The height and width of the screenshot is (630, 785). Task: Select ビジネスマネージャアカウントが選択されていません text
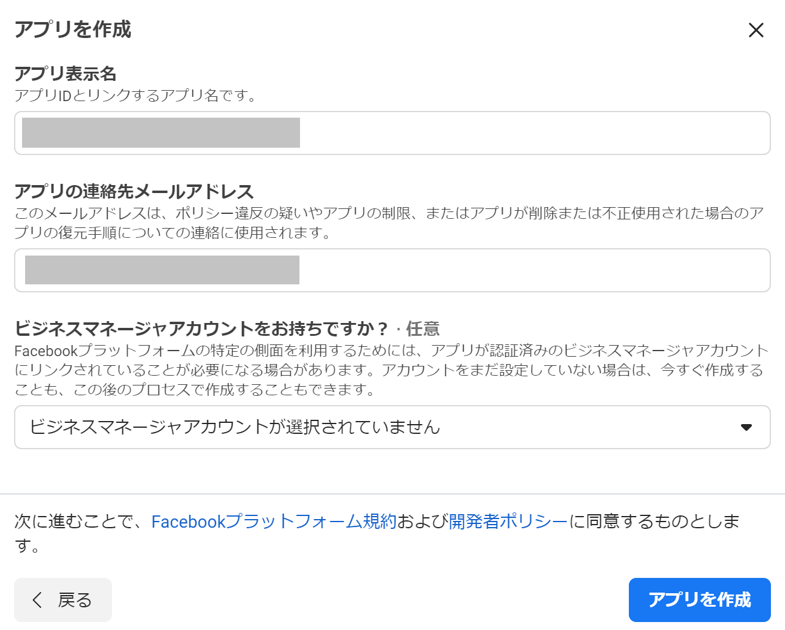pyautogui.click(x=235, y=427)
